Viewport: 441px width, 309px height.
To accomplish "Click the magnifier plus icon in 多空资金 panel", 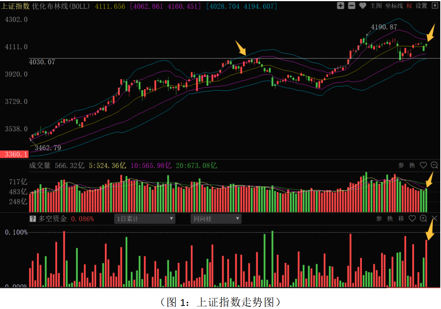I will coord(423,218).
